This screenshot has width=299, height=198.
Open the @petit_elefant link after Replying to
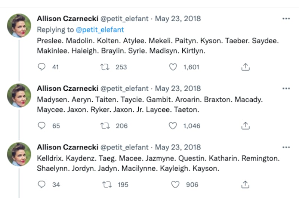tap(100, 30)
